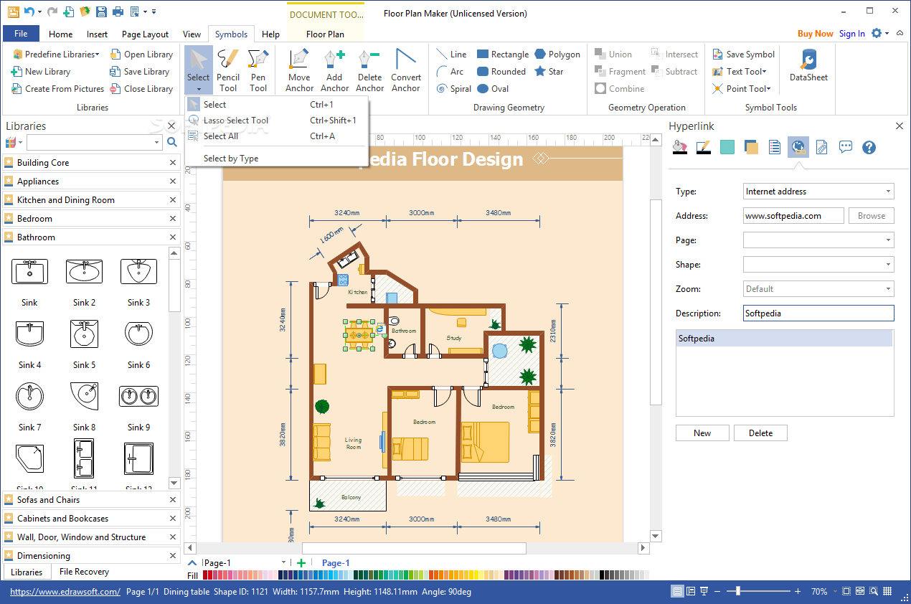Open the hyperlink Page dropdown
The height and width of the screenshot is (604, 911).
888,240
